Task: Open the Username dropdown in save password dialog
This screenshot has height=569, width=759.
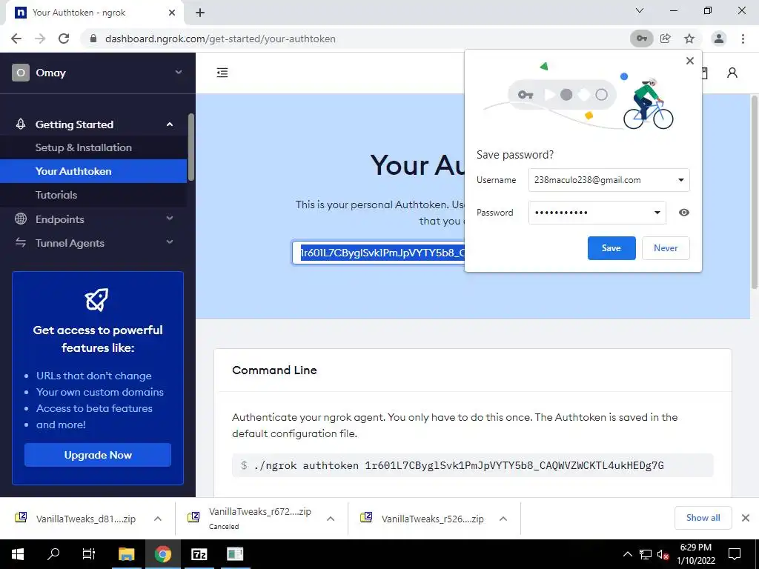Action: click(681, 180)
